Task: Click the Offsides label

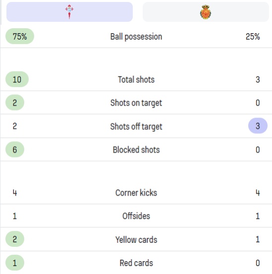Action: [136, 216]
